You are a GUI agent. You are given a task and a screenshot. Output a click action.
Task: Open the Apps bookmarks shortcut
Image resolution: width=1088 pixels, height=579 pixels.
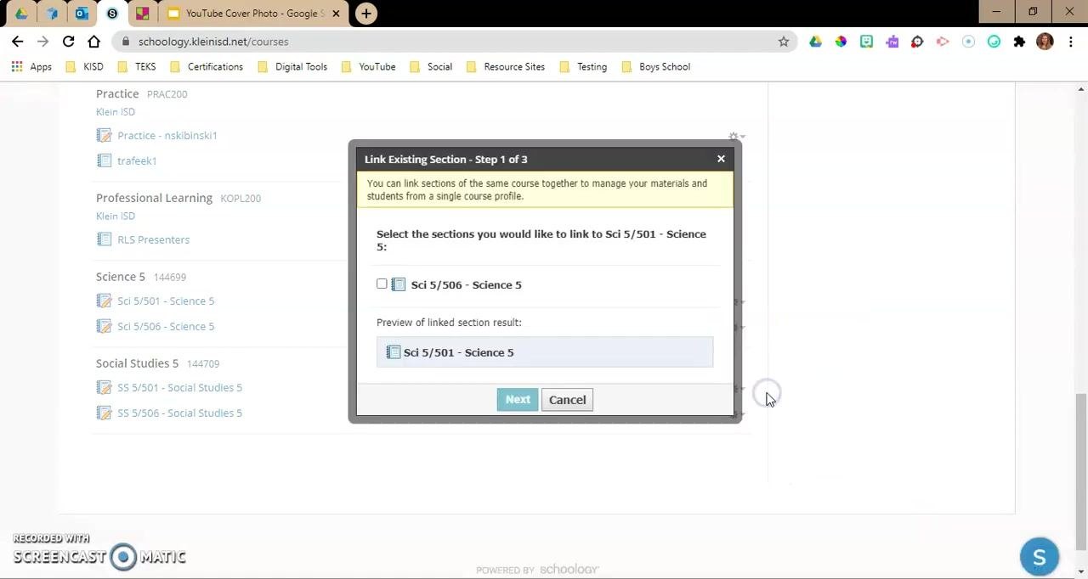click(x=31, y=66)
